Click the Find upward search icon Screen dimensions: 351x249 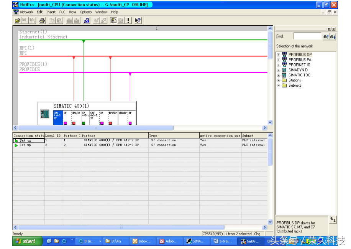point(326,36)
